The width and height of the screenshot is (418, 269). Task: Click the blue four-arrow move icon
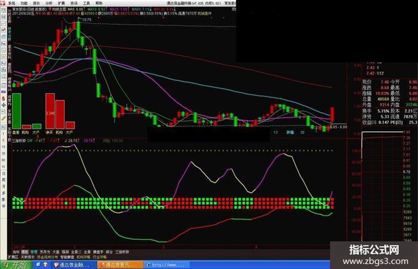[4, 105]
